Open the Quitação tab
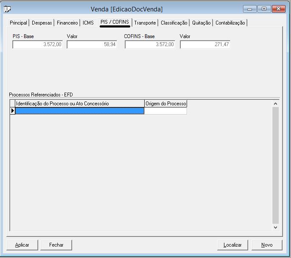 pos(201,23)
